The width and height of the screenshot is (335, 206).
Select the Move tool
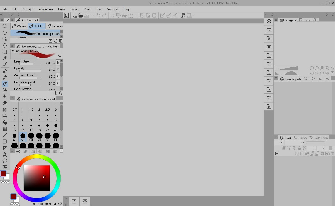coord(5,45)
